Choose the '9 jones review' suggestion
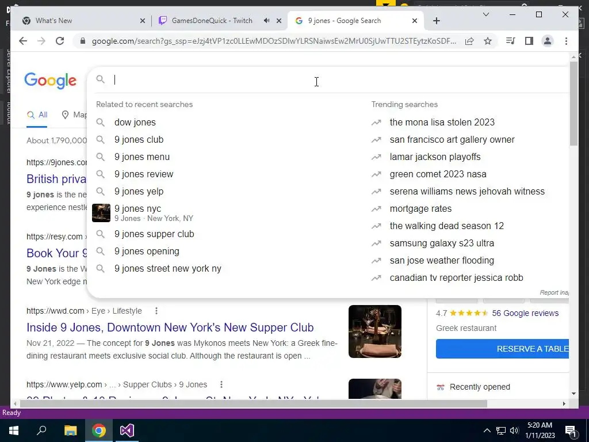 tap(144, 174)
